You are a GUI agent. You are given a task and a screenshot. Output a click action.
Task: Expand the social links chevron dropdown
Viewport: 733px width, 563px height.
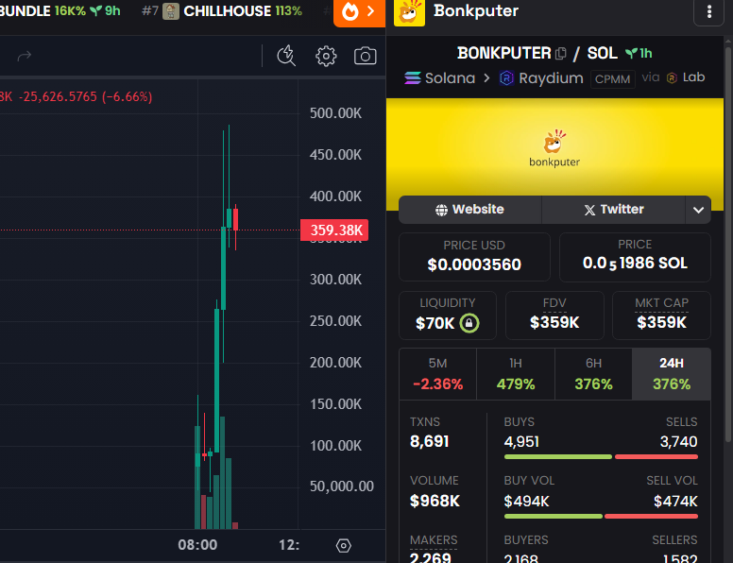(698, 210)
